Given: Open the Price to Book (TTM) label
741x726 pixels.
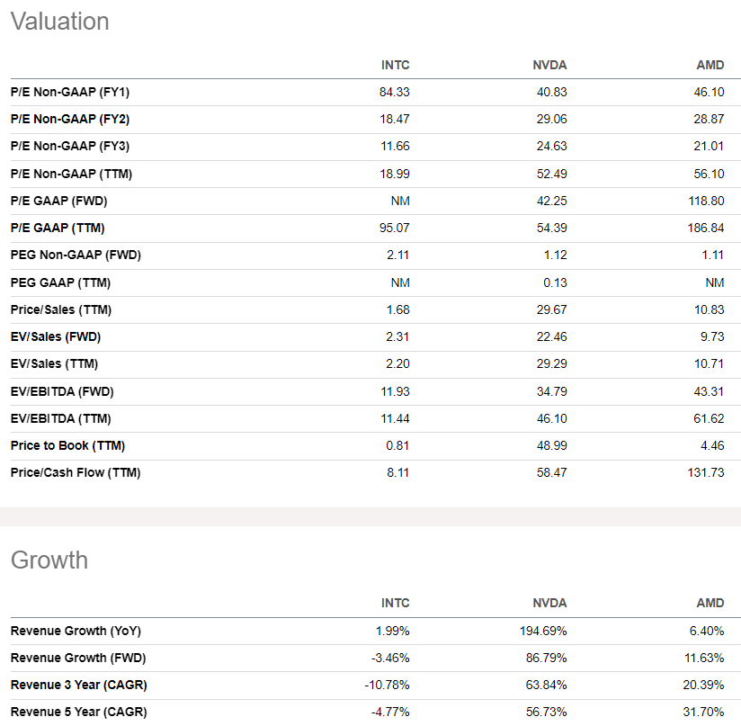Looking at the screenshot, I should pos(67,446).
